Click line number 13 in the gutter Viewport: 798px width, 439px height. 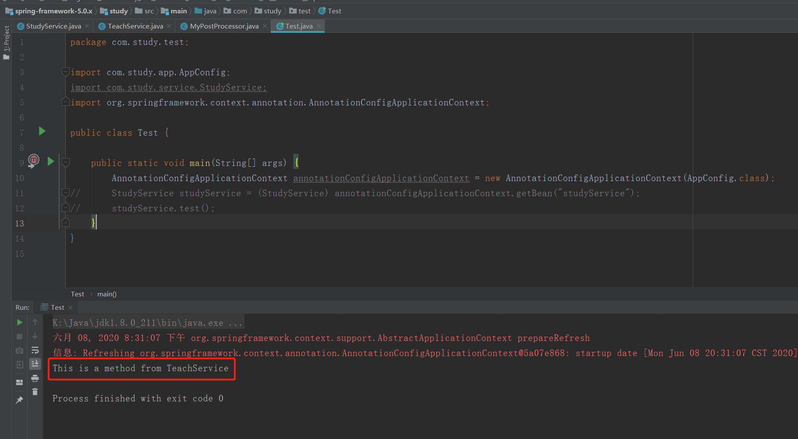[x=19, y=223]
